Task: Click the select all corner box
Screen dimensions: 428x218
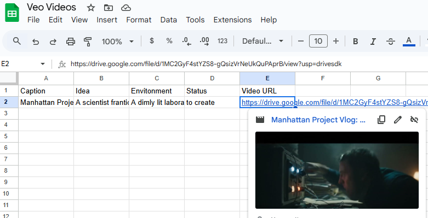Action: tap(9, 78)
